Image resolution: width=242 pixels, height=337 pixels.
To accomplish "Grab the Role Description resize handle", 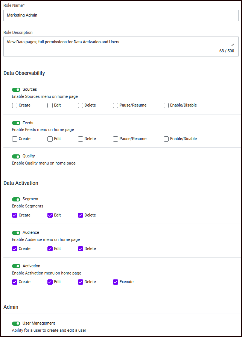I will (x=232, y=44).
